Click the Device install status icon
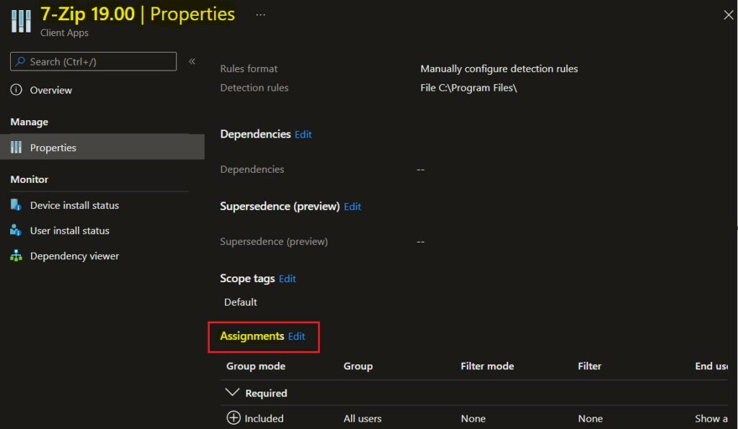The width and height of the screenshot is (738, 429). click(16, 205)
